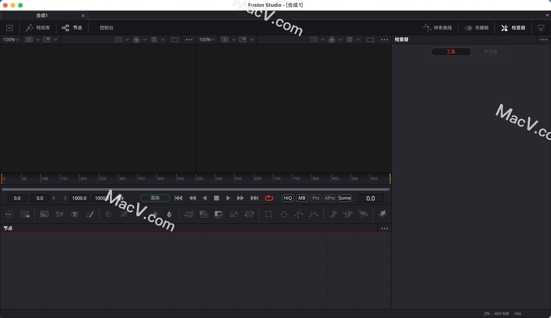Add a Channel Booleans node icon
Viewport: 551px width, 318px height.
coord(203,214)
